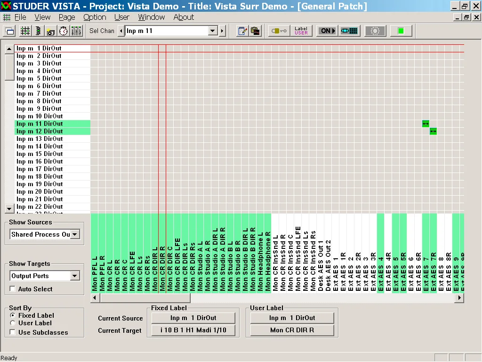Open the stopwatch timer icon
This screenshot has width=482, height=362.
coord(64,31)
